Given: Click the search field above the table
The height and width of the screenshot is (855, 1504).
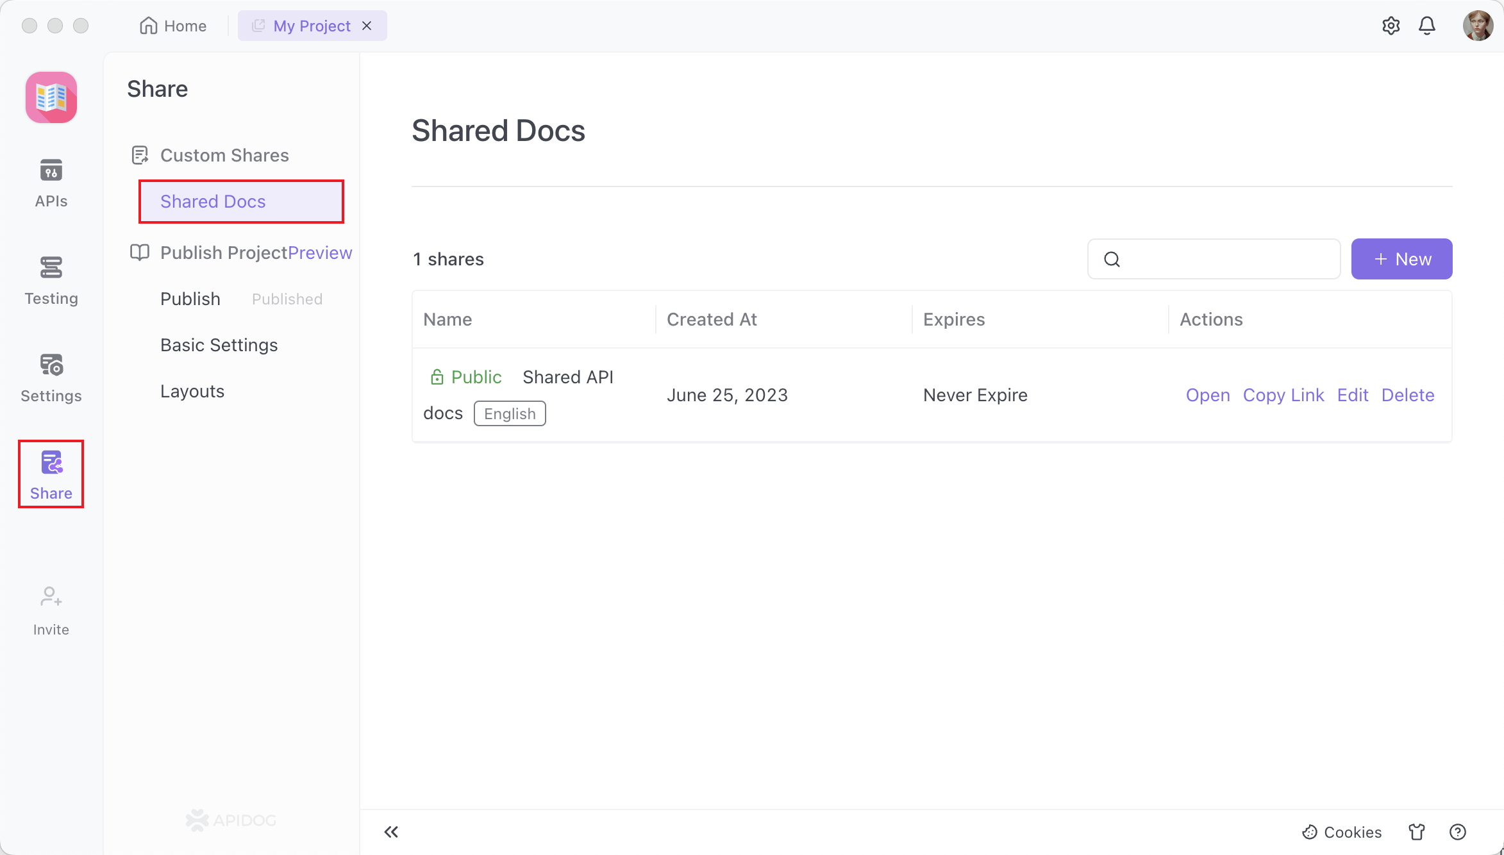Looking at the screenshot, I should (1213, 259).
